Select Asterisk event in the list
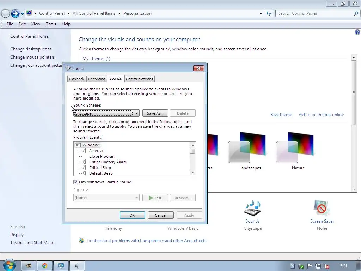This screenshot has height=271, width=361. point(96,151)
